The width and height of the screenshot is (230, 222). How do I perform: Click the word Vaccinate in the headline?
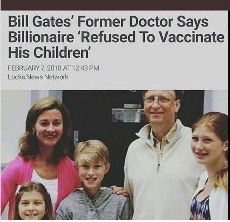192,37
